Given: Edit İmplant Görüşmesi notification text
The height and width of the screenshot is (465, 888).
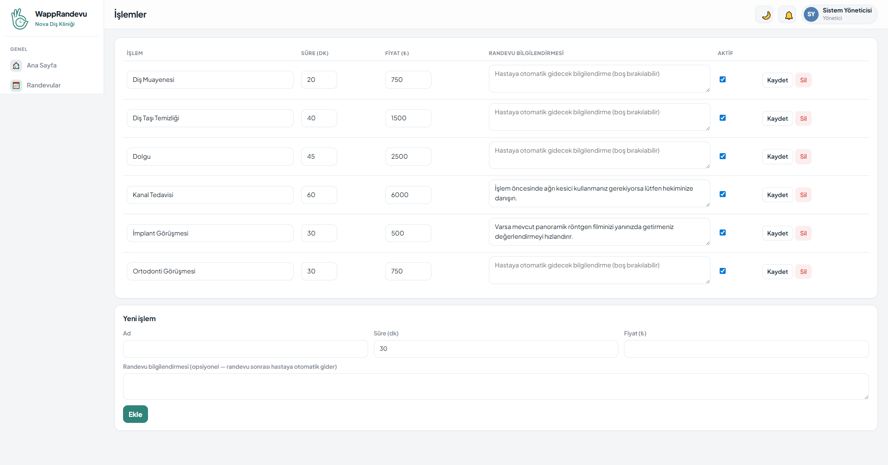Looking at the screenshot, I should tap(599, 232).
